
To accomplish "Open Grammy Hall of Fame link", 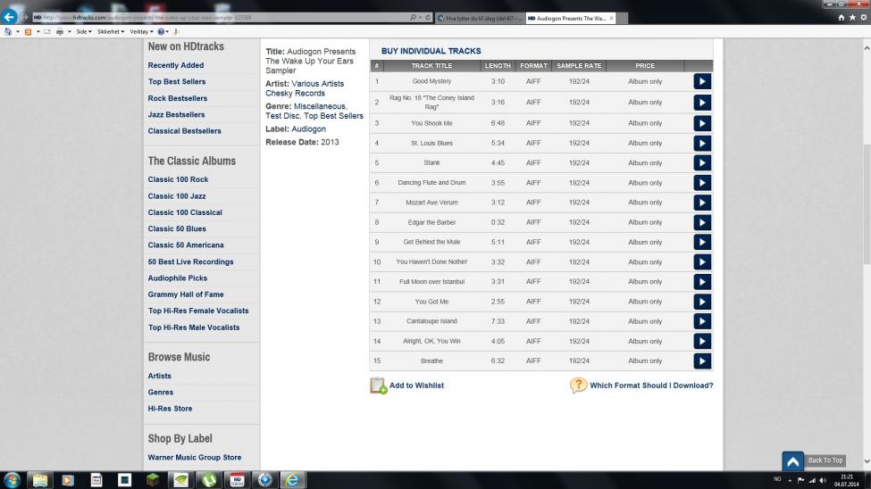I will tap(186, 294).
